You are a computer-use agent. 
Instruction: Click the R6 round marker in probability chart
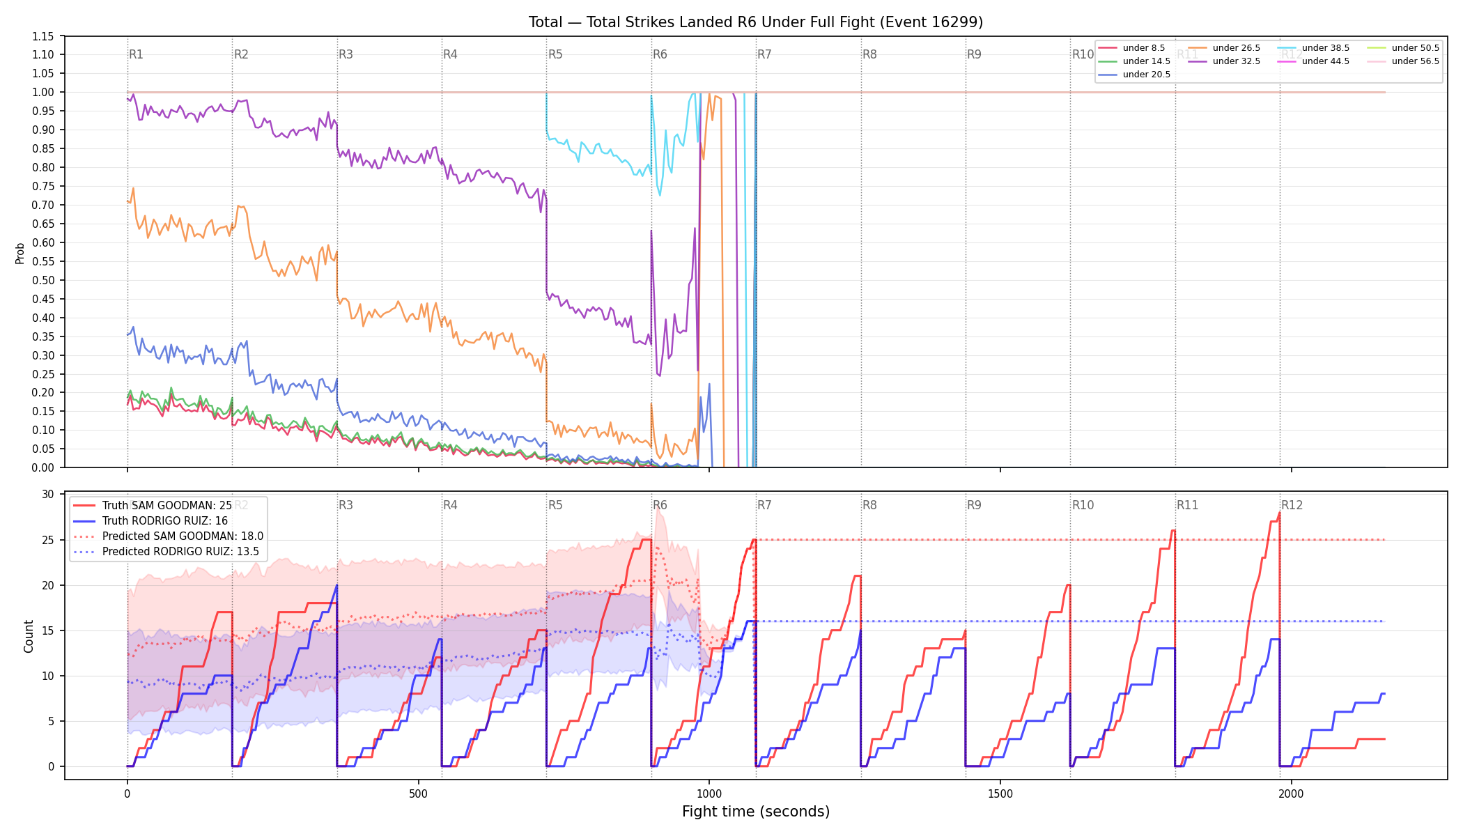[x=660, y=54]
